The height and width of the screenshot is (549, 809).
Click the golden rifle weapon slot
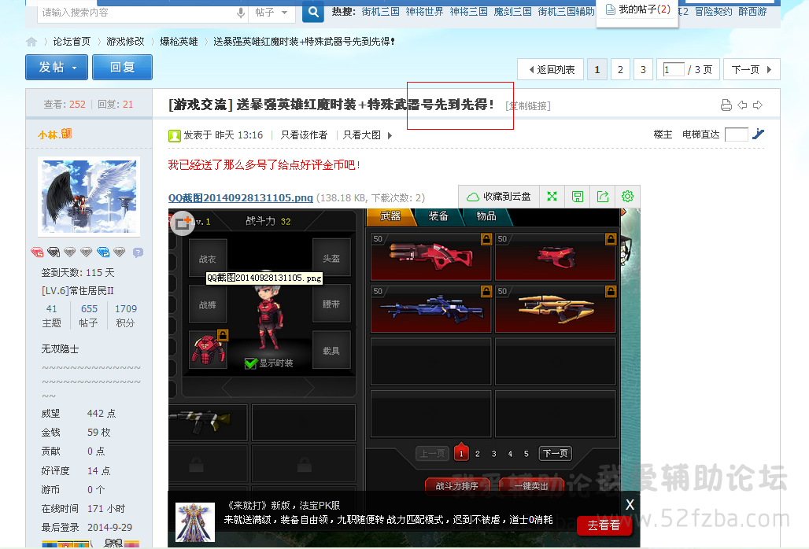pyautogui.click(x=556, y=309)
